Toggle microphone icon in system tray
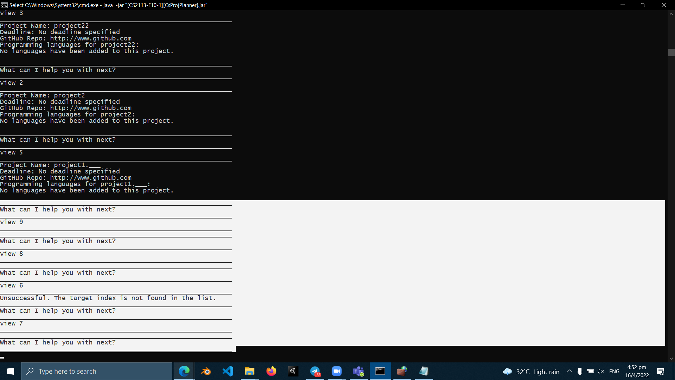 (580, 371)
